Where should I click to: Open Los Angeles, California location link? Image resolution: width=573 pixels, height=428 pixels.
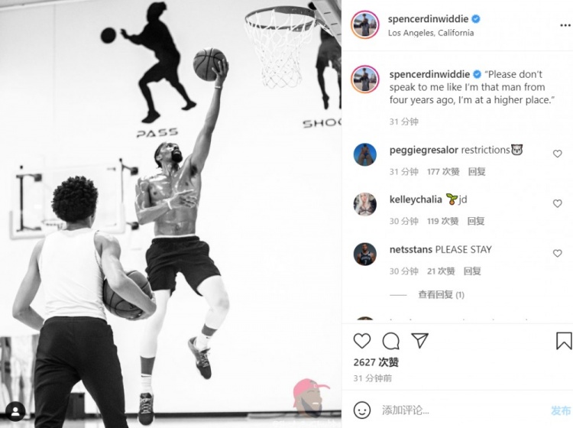431,33
